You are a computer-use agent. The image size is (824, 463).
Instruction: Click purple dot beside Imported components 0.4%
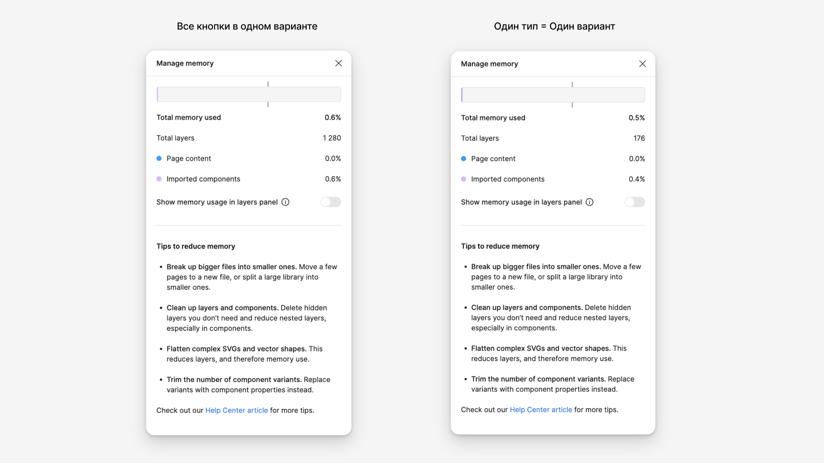click(463, 179)
